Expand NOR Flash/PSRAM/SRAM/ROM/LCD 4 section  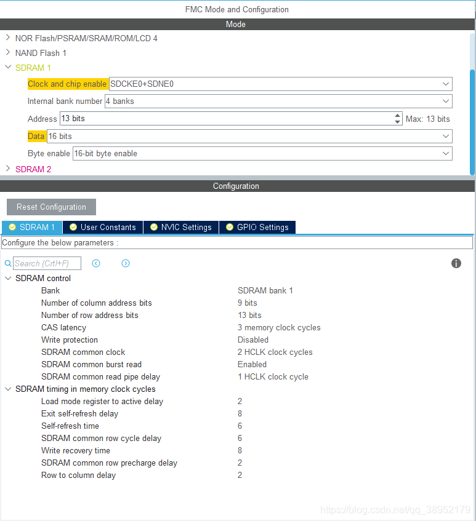coord(8,38)
